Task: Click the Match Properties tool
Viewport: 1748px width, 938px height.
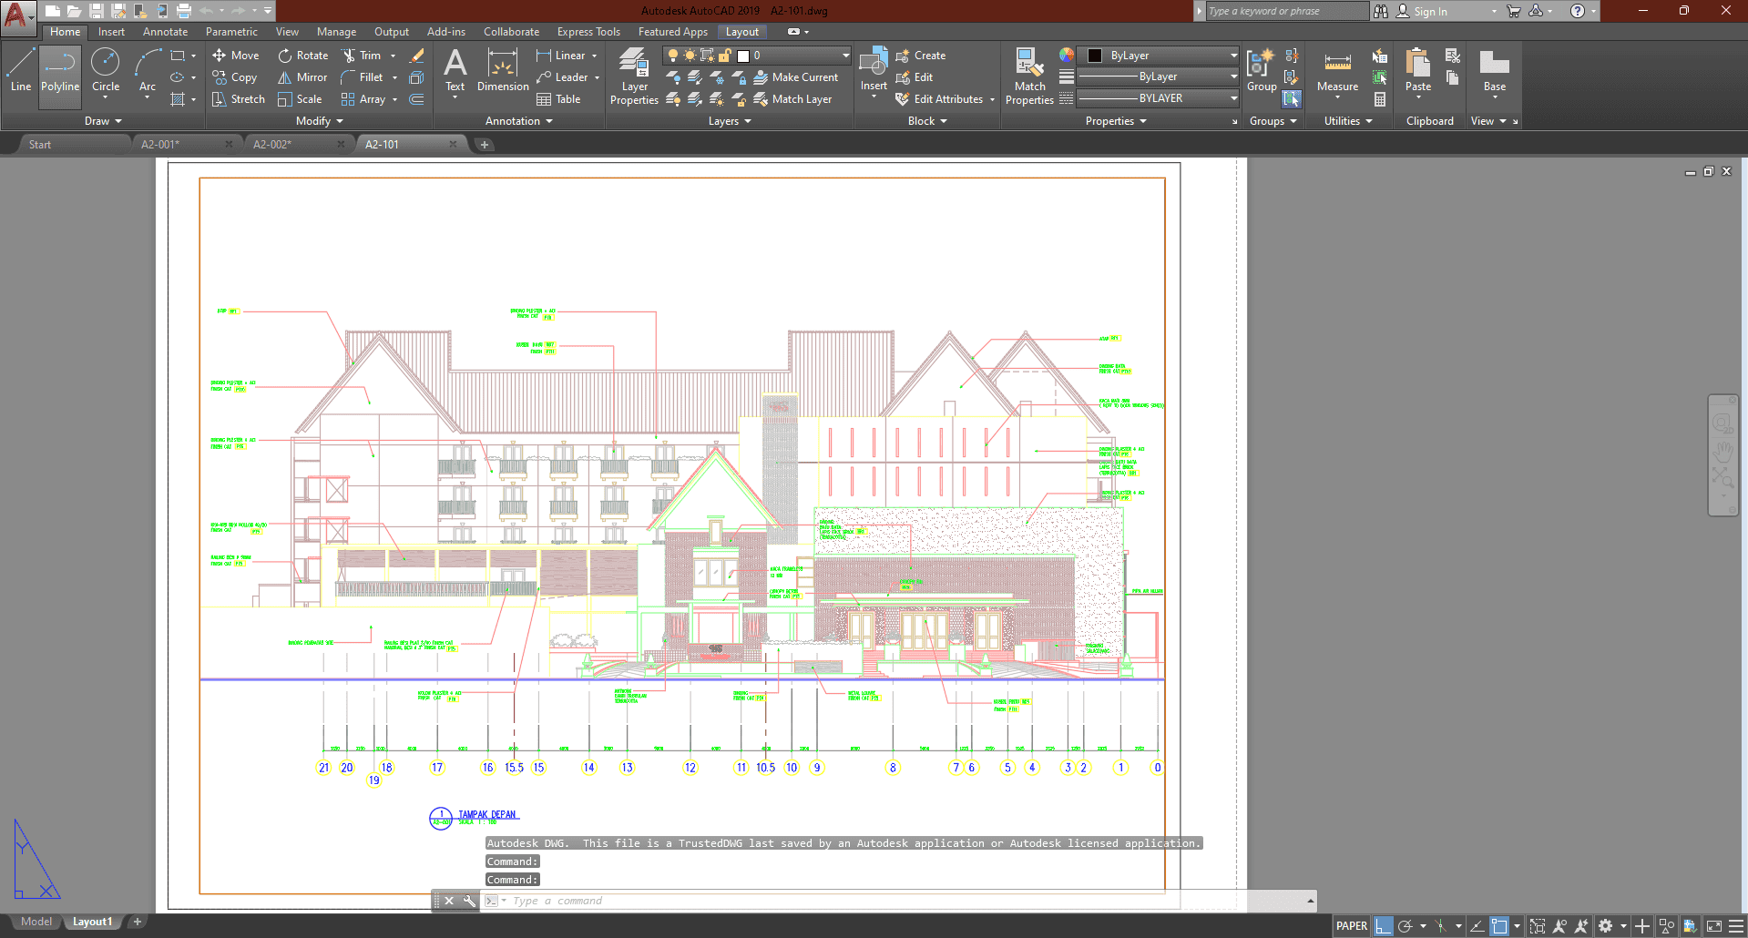Action: click(x=1029, y=75)
